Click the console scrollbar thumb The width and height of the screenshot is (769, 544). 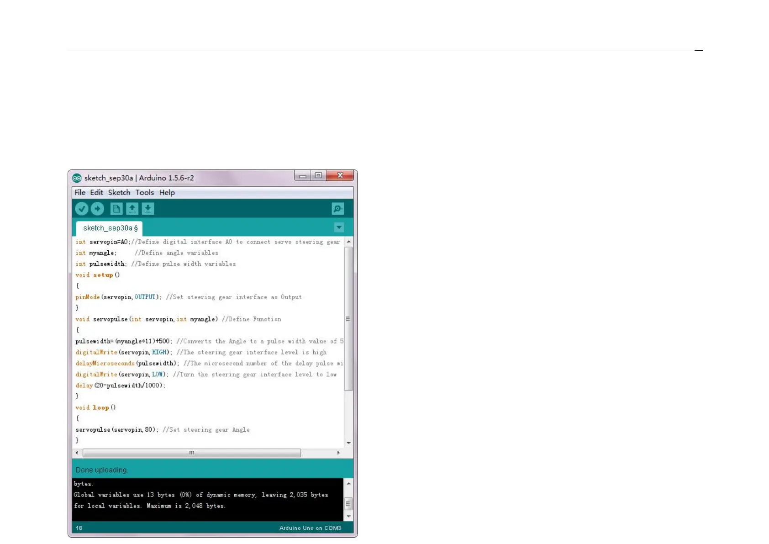point(349,504)
